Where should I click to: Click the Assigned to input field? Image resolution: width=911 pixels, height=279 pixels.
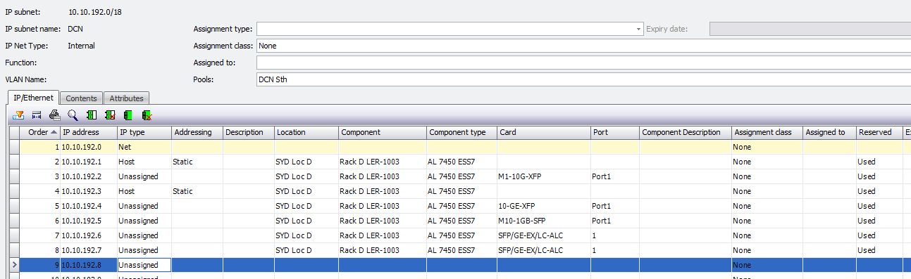coord(583,63)
